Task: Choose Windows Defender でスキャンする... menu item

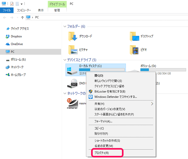Action: click(x=121, y=97)
